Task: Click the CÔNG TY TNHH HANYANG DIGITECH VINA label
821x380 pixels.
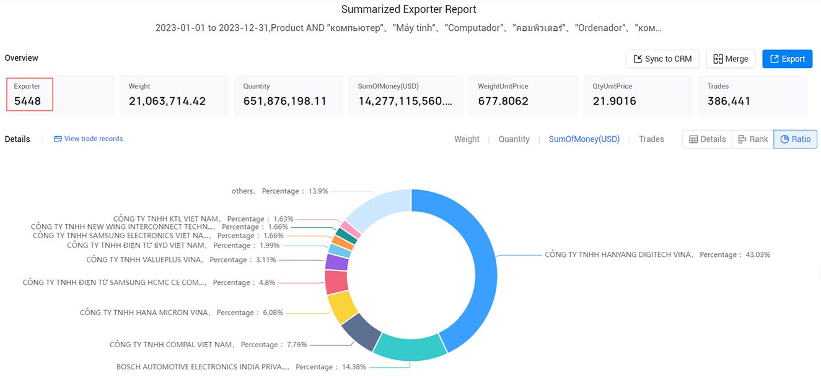Action: (657, 254)
